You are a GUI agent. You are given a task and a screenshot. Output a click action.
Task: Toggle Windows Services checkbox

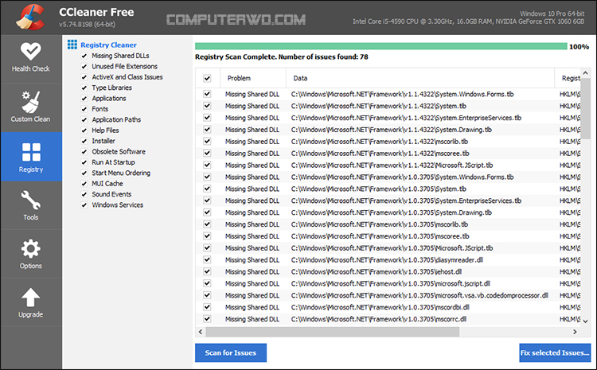[84, 205]
